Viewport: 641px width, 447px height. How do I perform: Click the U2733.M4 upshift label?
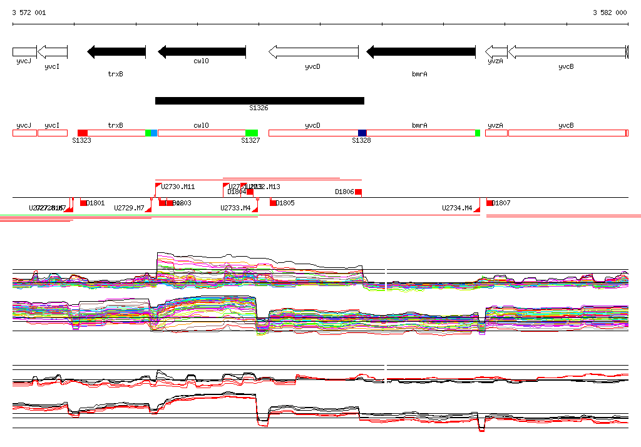coord(235,208)
